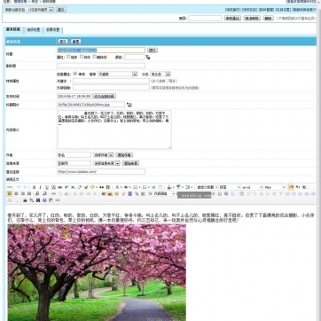Open the paragraph format dropdown in editor
The image size is (321, 321).
230,187
